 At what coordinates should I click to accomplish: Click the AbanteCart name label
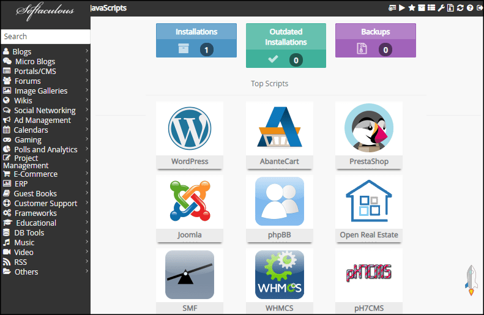[280, 161]
